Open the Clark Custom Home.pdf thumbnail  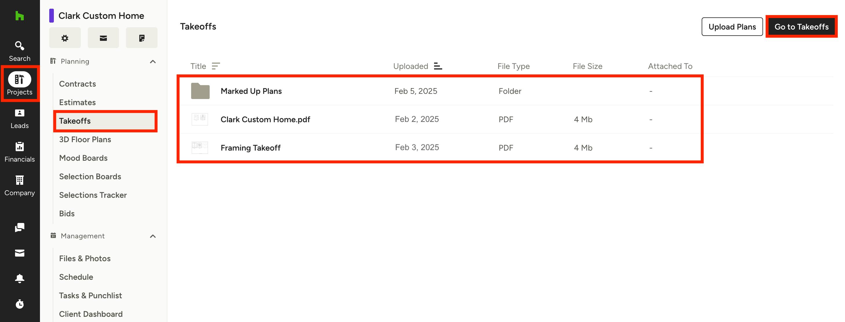point(200,119)
